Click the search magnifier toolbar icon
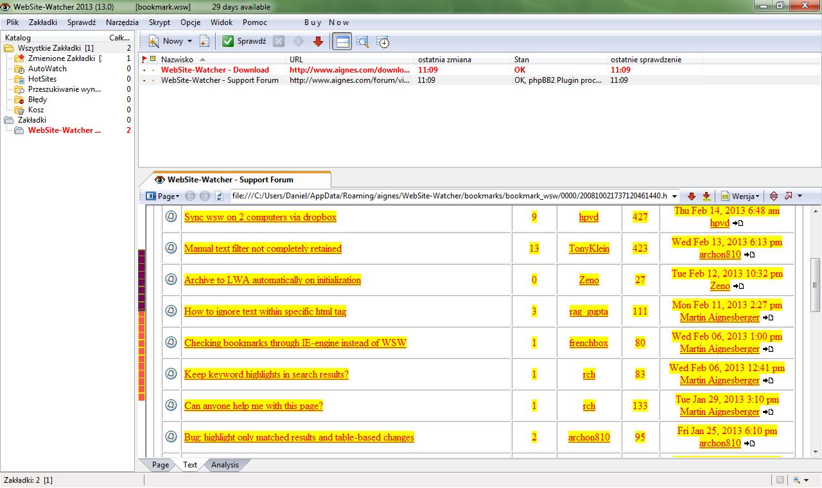This screenshot has width=822, height=488. point(363,42)
